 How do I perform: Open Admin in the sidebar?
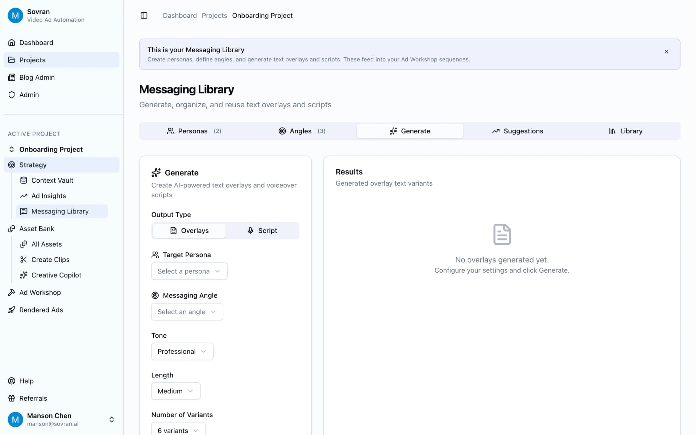[x=61, y=95]
